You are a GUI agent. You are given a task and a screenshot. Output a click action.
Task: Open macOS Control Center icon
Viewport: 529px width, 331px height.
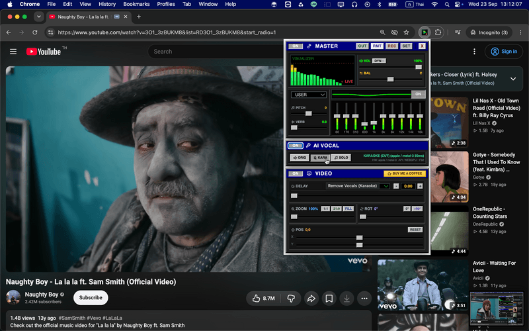tap(458, 5)
